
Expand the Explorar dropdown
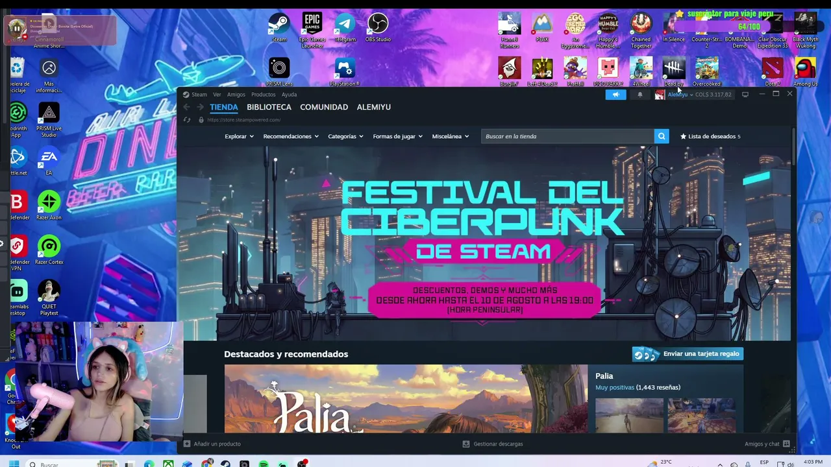239,136
